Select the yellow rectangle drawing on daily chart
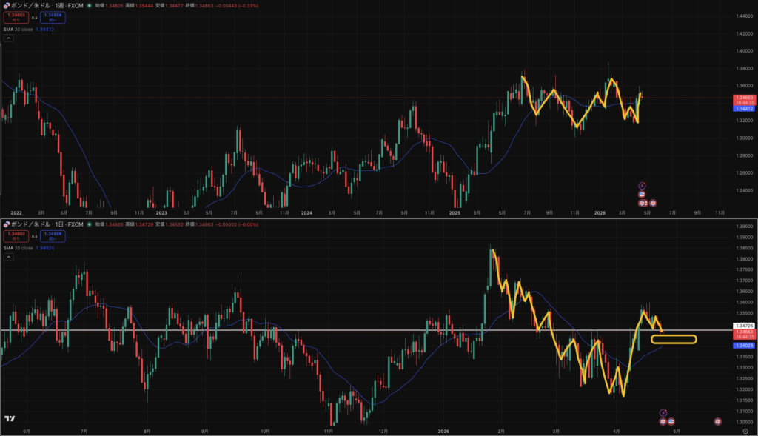The image size is (758, 436). tap(674, 340)
